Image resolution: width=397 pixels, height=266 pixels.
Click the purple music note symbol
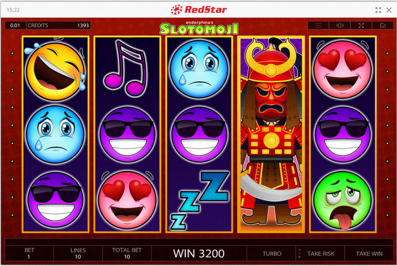point(126,68)
